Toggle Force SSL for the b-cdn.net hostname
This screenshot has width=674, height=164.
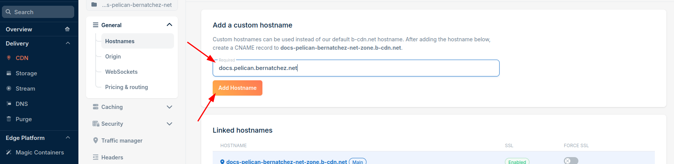[571, 161]
